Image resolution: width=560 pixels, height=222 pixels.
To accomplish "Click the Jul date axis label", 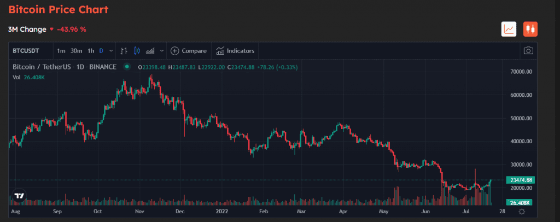I will (x=466, y=211).
